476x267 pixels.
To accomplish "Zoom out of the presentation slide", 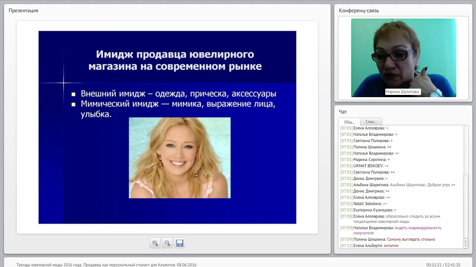I will (167, 243).
